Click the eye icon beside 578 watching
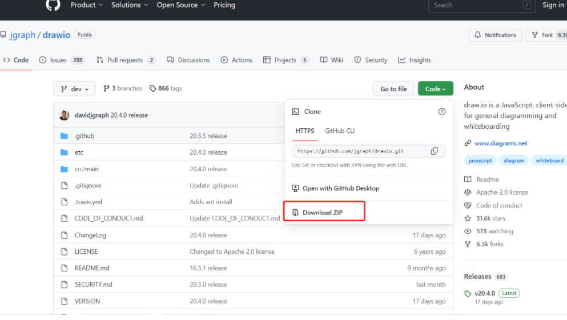The width and height of the screenshot is (567, 320). [x=468, y=231]
